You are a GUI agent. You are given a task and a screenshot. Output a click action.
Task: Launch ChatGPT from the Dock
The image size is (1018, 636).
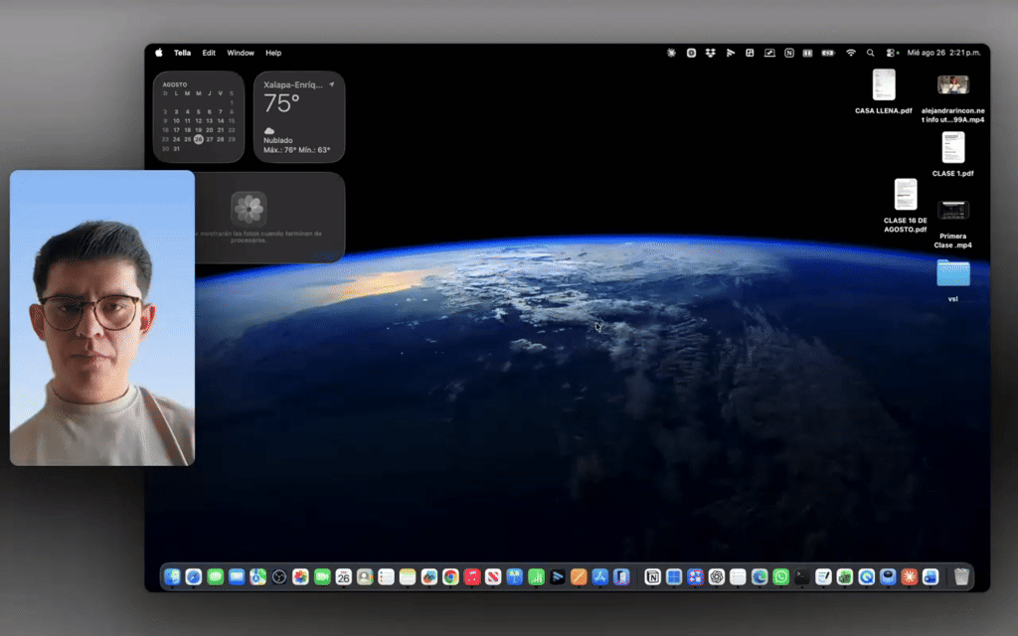click(x=717, y=576)
